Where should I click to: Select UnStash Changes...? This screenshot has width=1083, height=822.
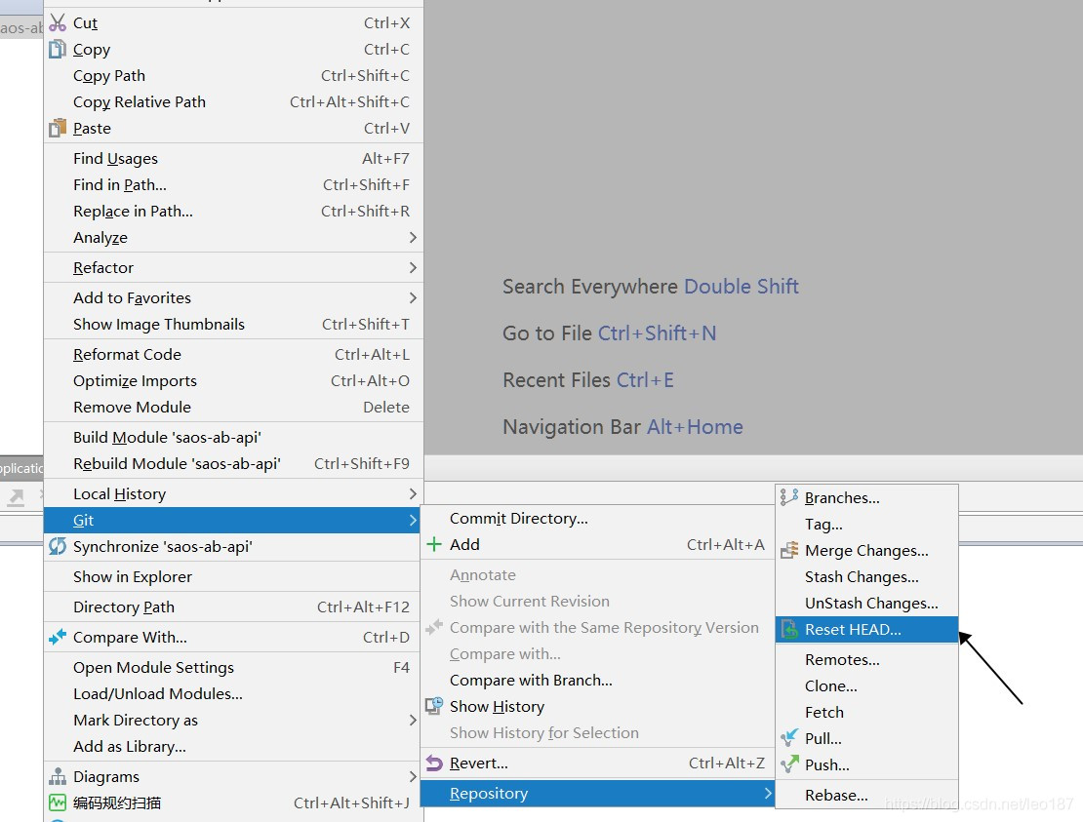click(866, 603)
